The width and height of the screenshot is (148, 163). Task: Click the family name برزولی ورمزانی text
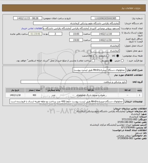(124, 136)
